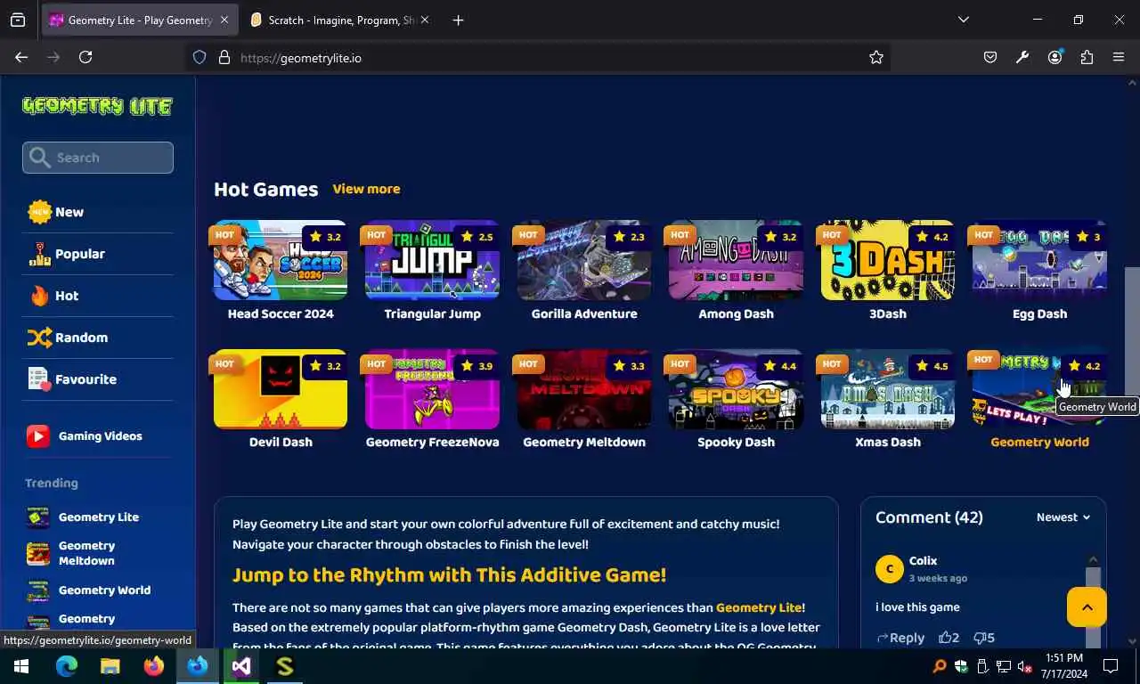1140x684 pixels.
Task: Open File Explorer from taskbar
Action: 110,666
